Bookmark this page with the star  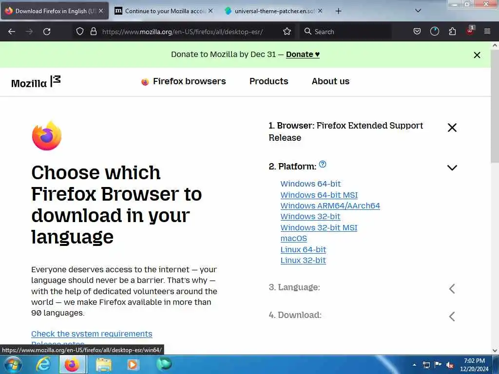click(287, 31)
